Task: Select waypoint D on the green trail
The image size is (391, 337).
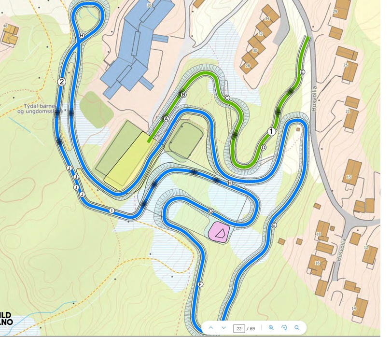Action: pyautogui.click(x=264, y=147)
